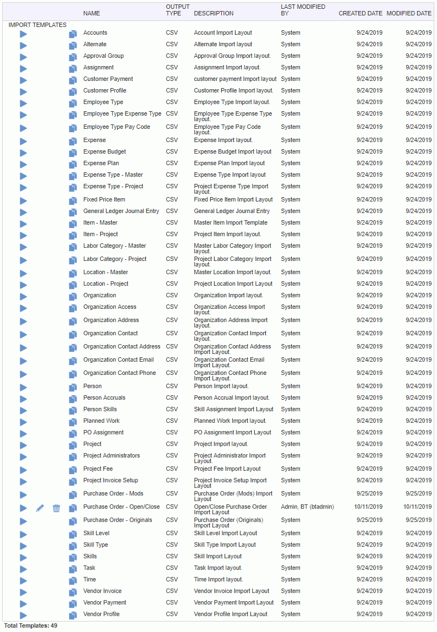Copy the Customer Profile template
The width and height of the screenshot is (437, 632).
73,92
